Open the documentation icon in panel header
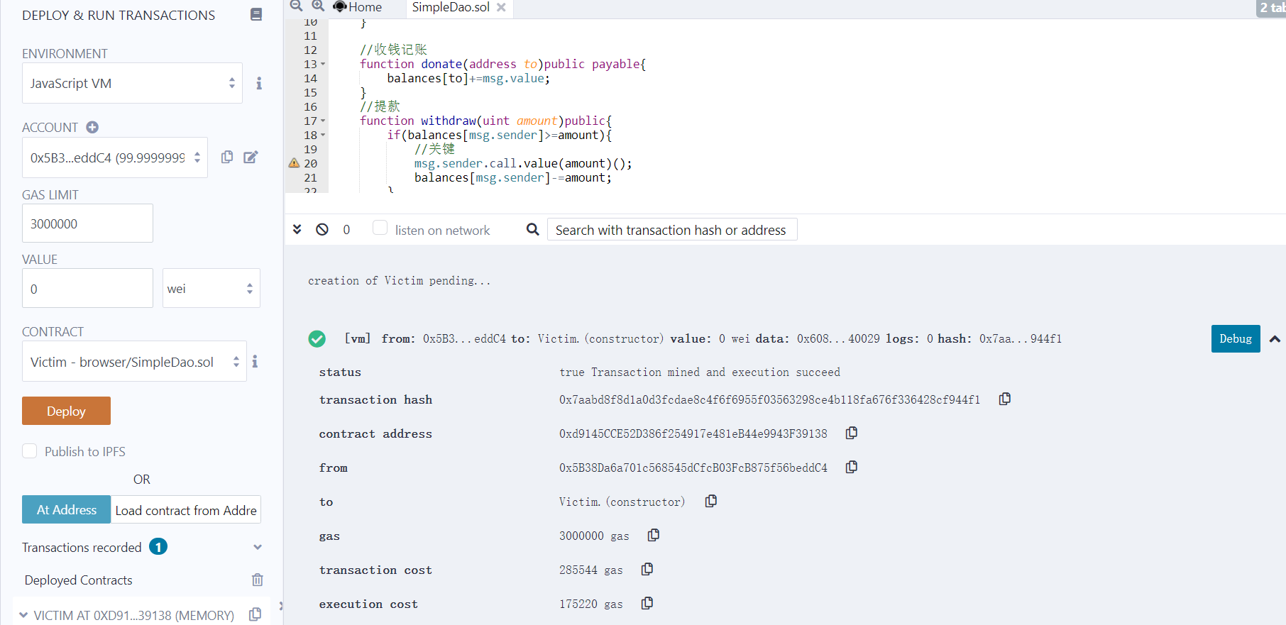1286x625 pixels. pos(256,15)
